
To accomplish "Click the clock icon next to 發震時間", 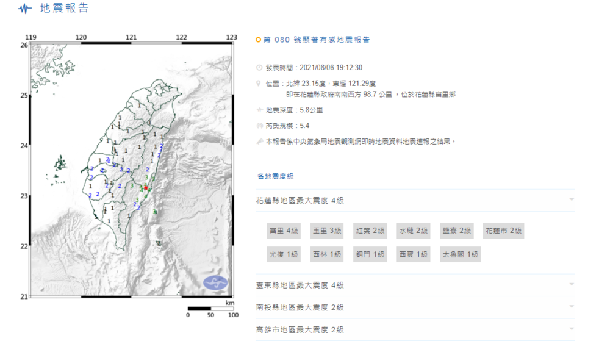I will pos(259,68).
